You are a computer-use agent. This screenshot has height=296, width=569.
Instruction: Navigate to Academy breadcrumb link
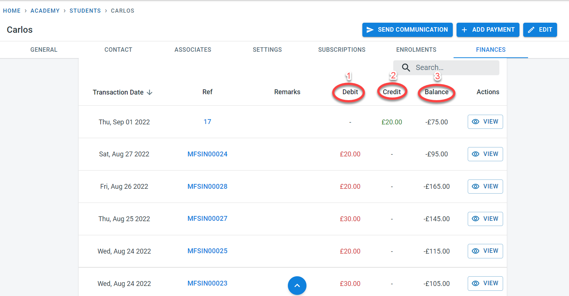[45, 11]
